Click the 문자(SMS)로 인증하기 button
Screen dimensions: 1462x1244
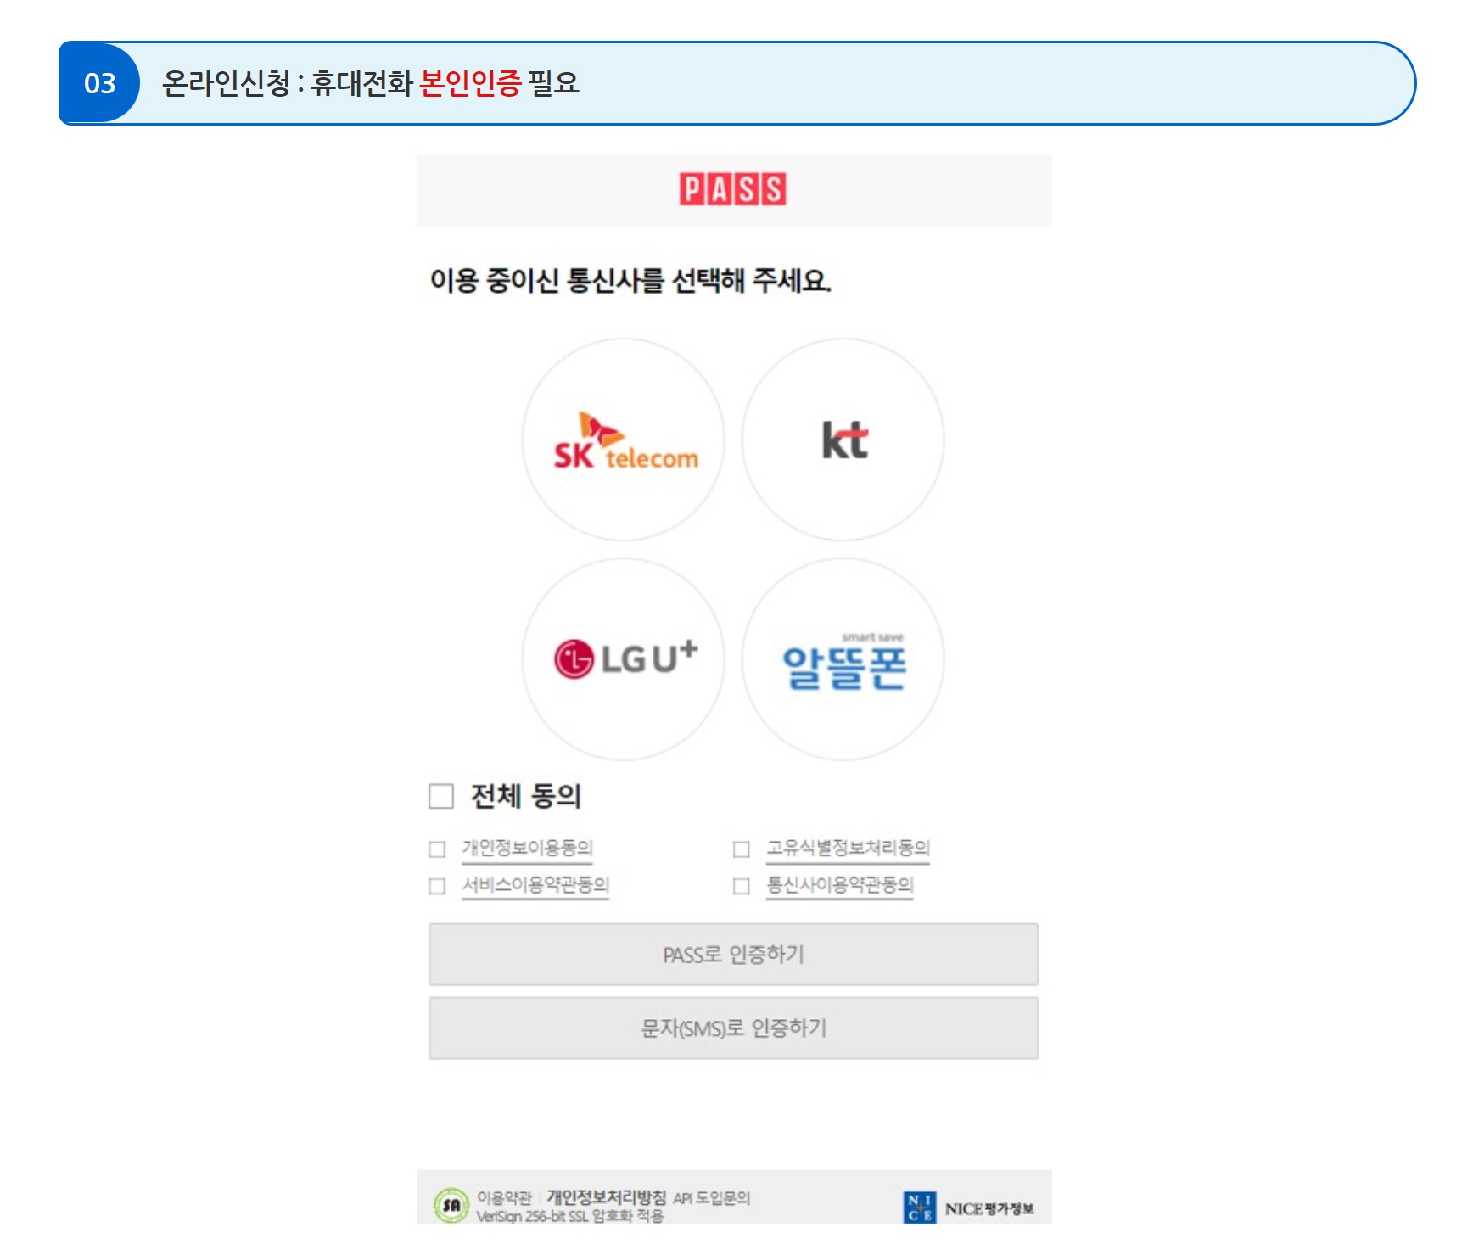click(733, 1028)
